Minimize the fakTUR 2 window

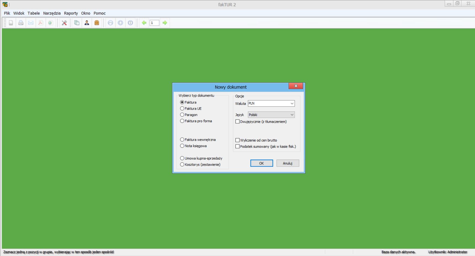pyautogui.click(x=449, y=4)
